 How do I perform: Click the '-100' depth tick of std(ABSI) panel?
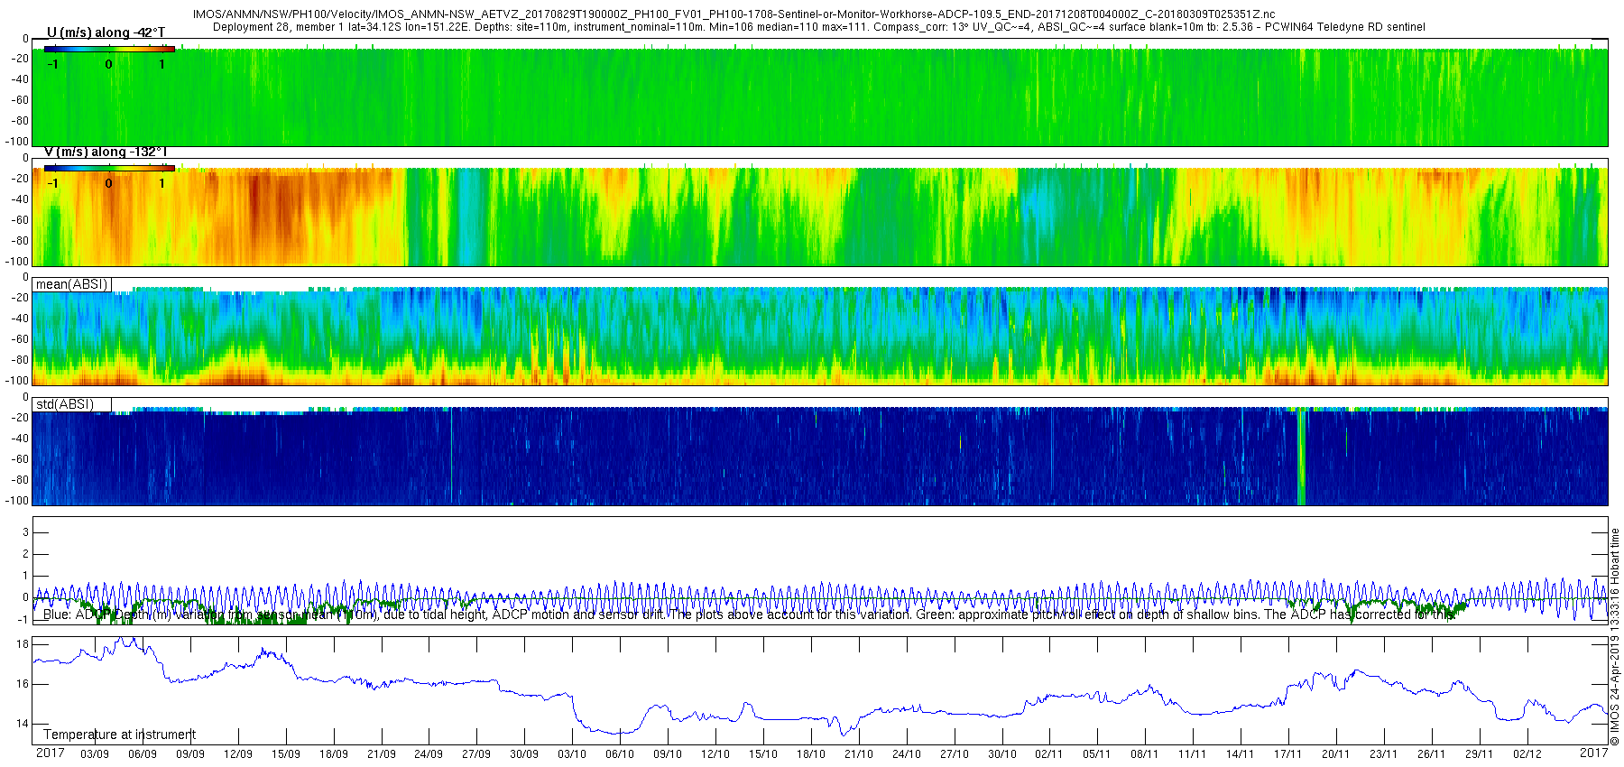(17, 501)
